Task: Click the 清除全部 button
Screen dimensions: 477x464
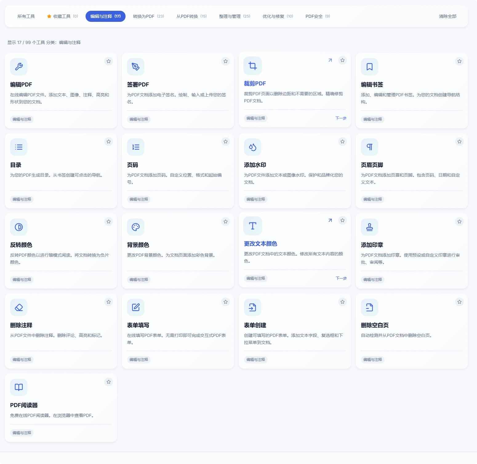Action: (448, 16)
